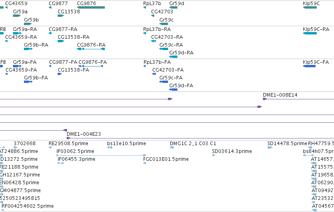Click the RH47759 EST label
The image size is (334, 212).
[321, 144]
